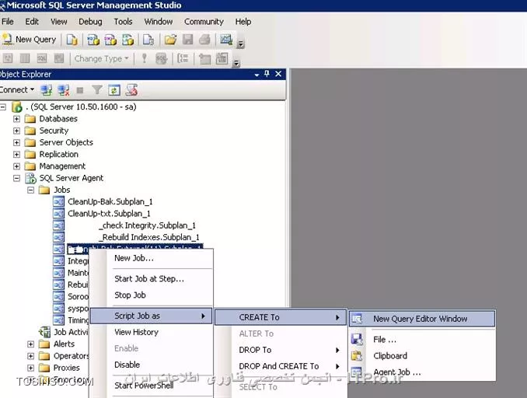Open the Connect dropdown in Object Explorer
The width and height of the screenshot is (527, 398).
(x=17, y=89)
